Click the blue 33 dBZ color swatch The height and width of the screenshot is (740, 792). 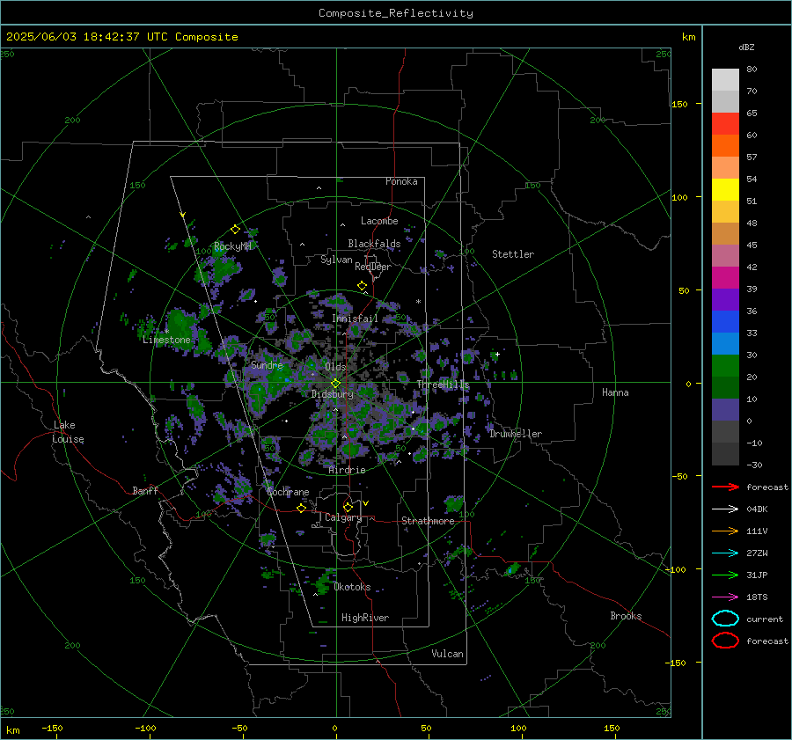point(725,322)
